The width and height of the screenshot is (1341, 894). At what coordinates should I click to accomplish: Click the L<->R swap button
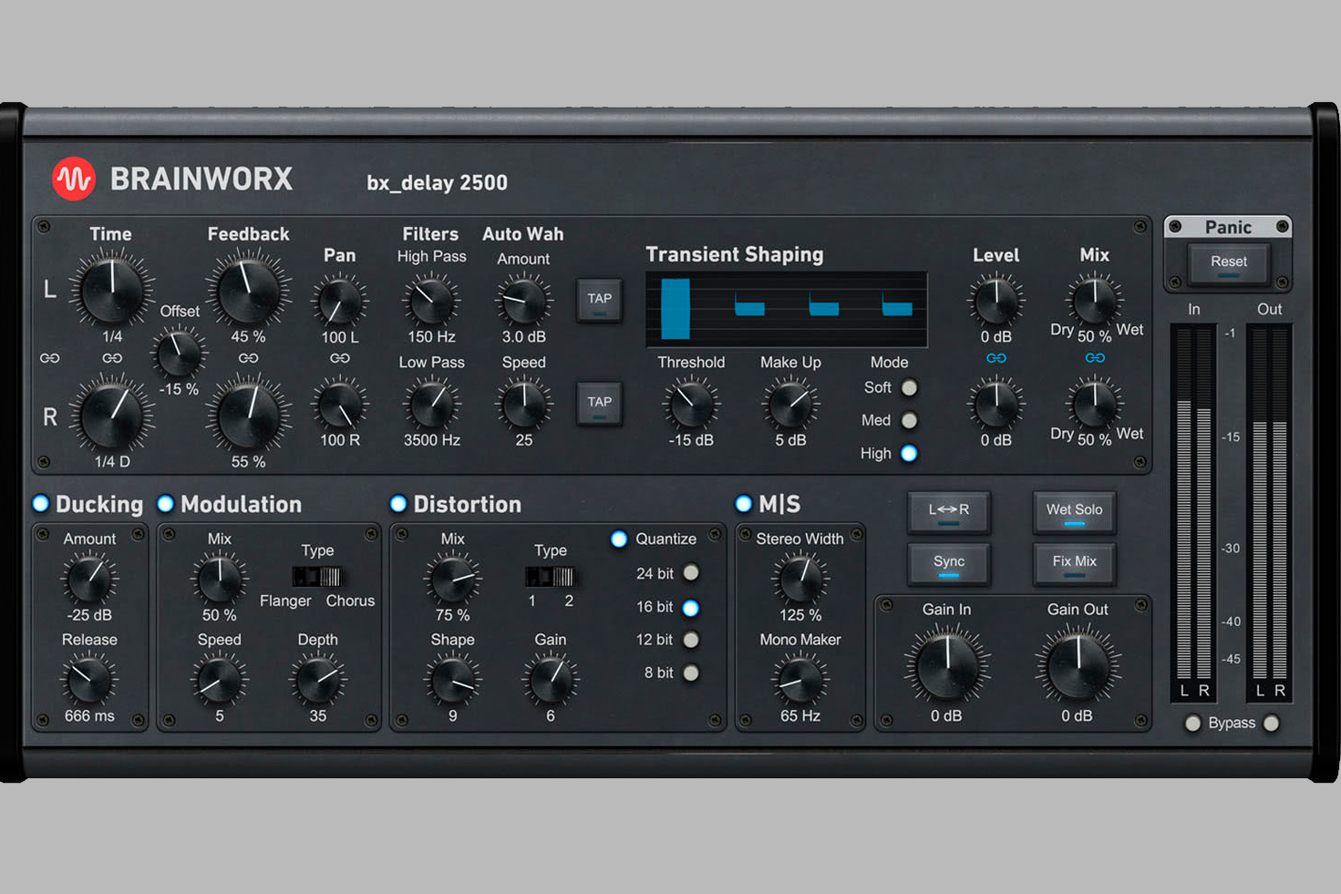pos(948,511)
